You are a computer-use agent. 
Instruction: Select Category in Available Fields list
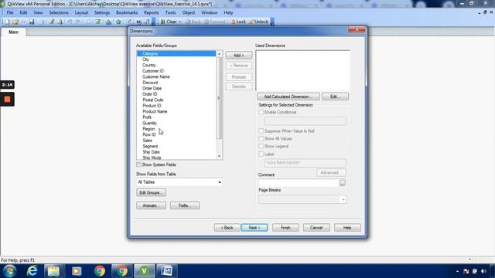176,53
